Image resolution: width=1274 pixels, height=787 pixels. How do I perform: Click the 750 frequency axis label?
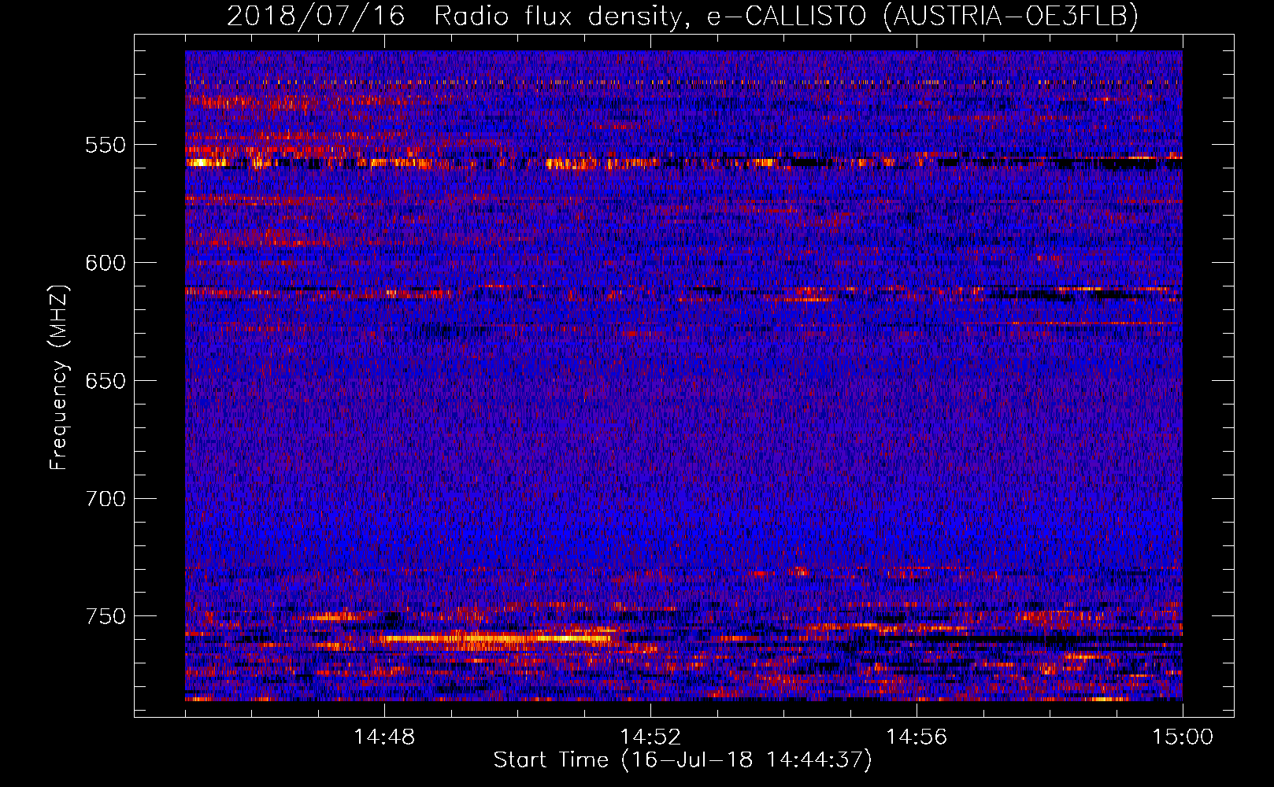pyautogui.click(x=105, y=616)
